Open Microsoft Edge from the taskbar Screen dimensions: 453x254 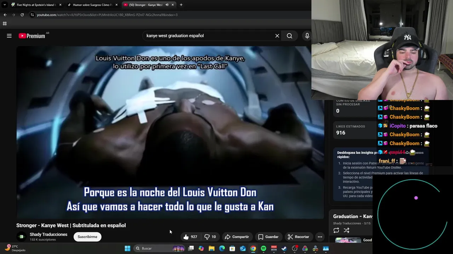pos(222,248)
